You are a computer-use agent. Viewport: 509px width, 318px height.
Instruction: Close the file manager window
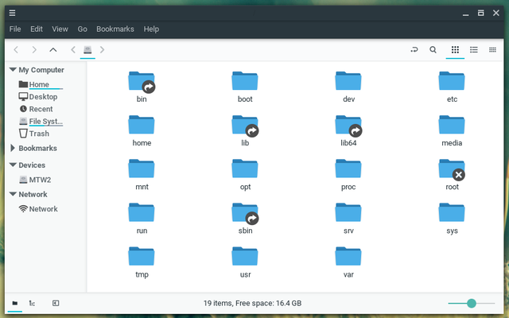[495, 13]
